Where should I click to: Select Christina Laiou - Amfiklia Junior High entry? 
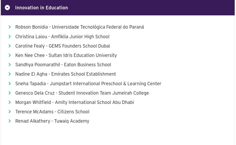(x=62, y=37)
